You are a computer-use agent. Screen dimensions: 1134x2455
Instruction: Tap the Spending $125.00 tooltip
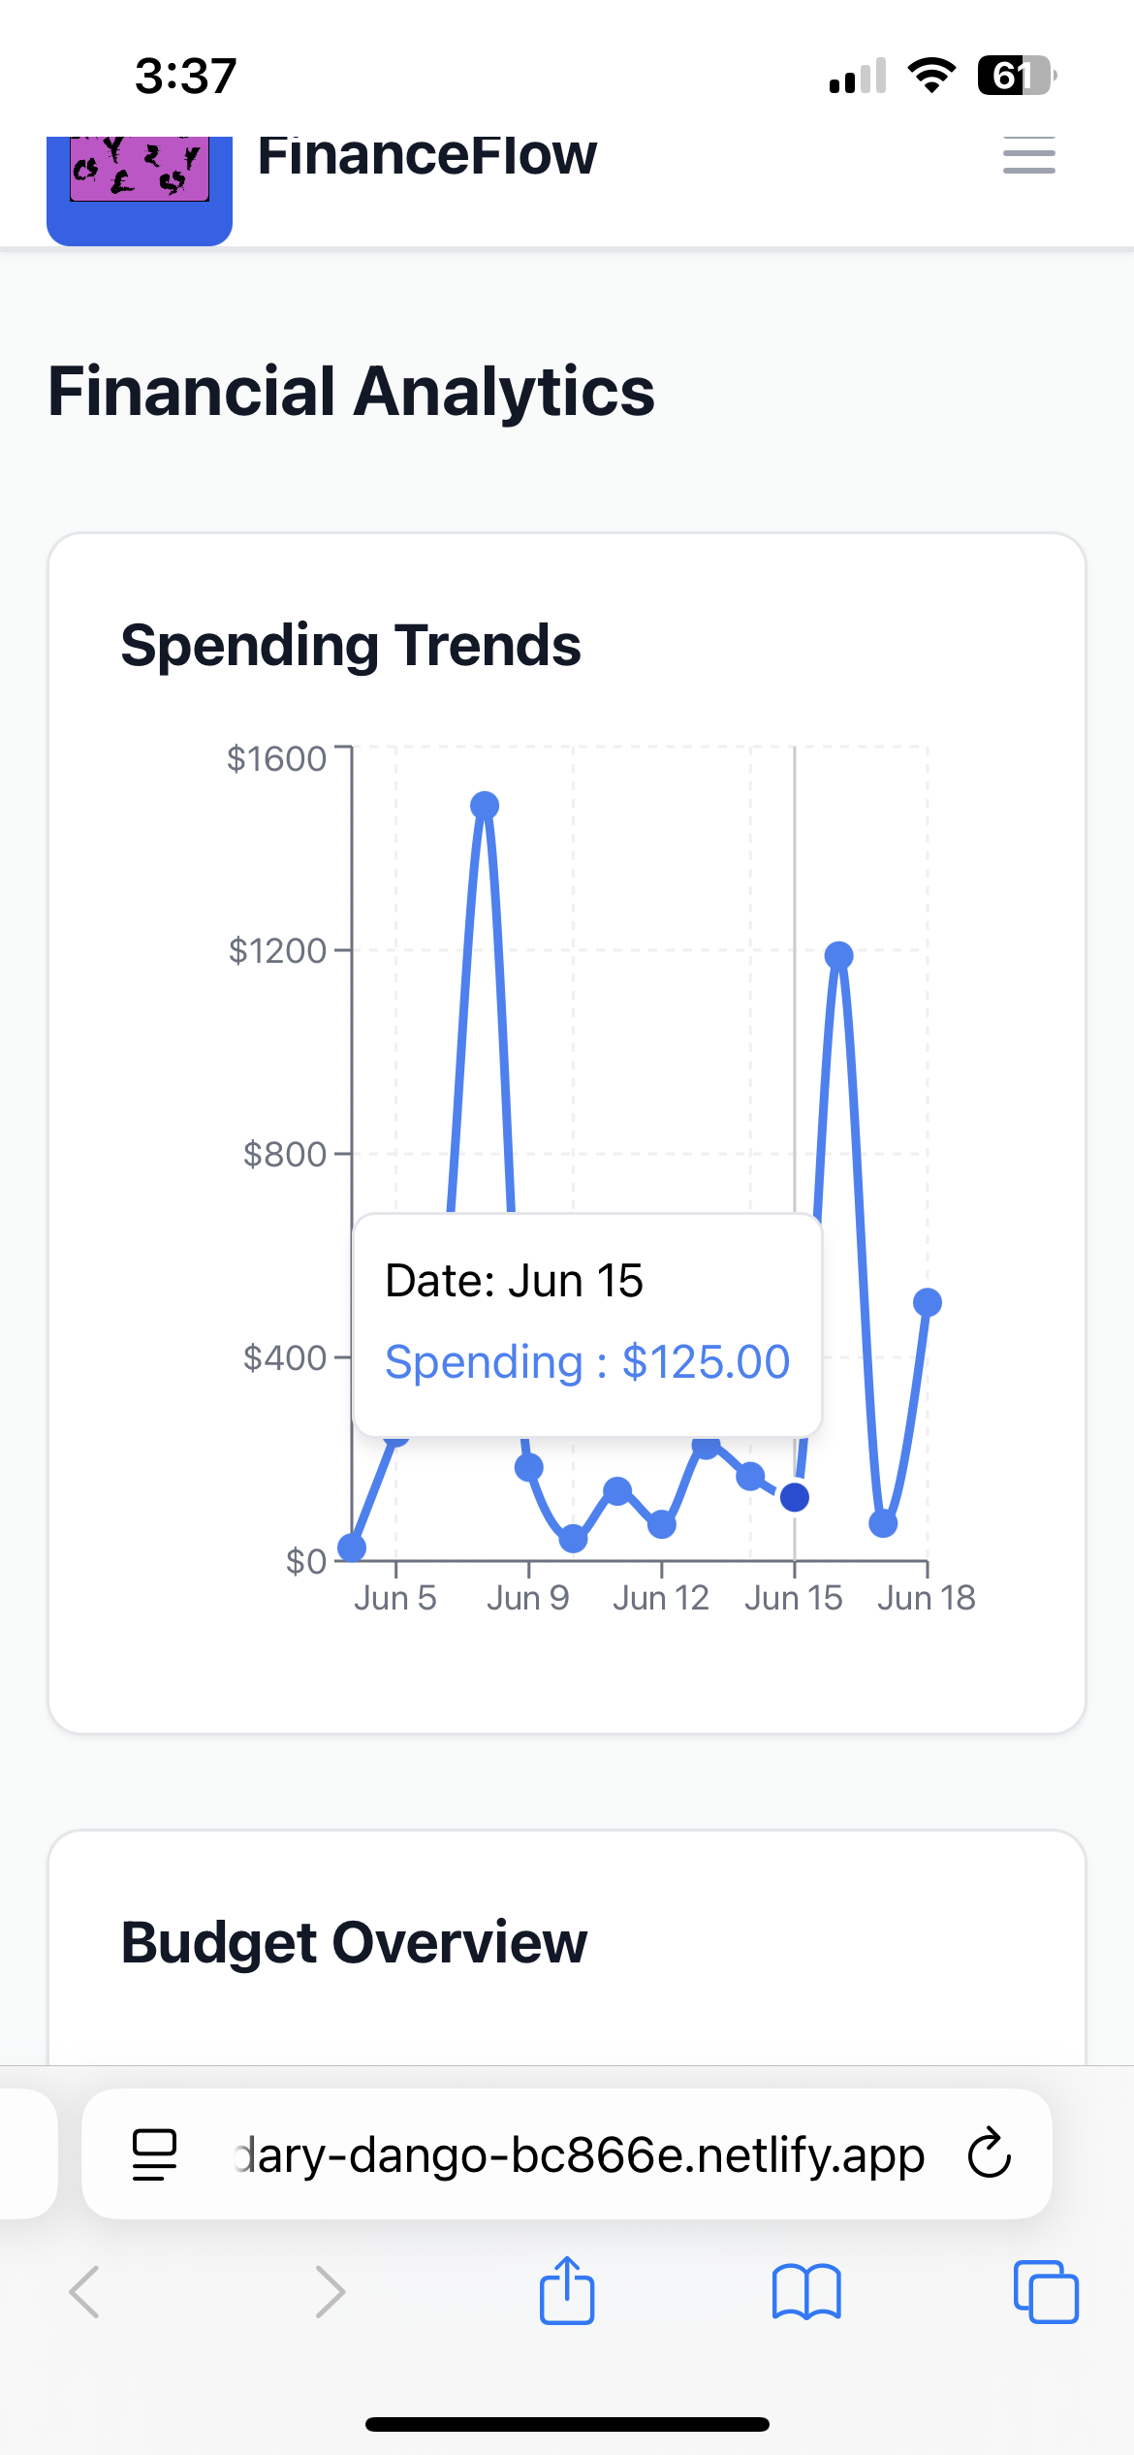click(587, 1362)
